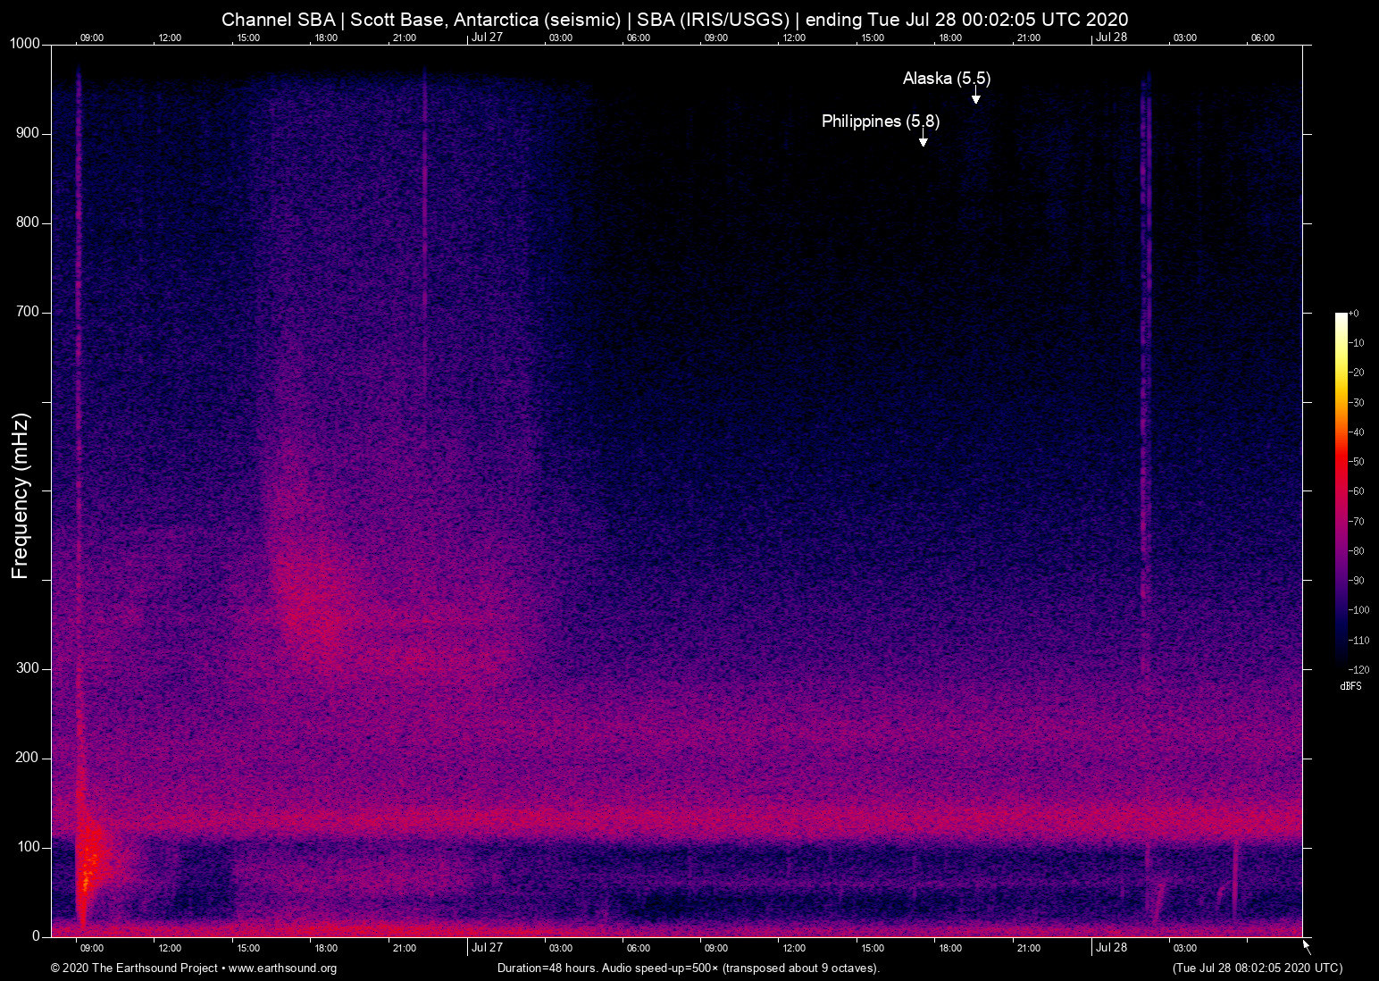
Task: Click the spectrogram title bar text
Action: 674,19
